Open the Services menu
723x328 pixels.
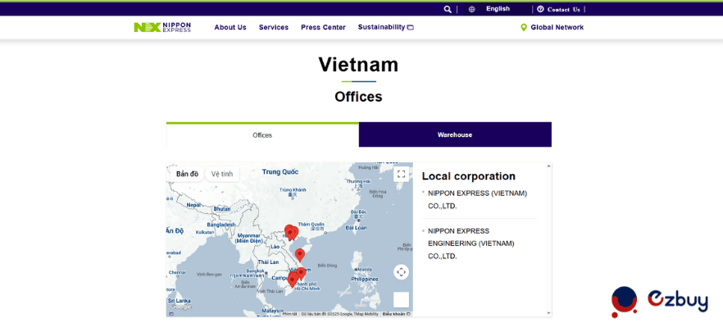click(x=274, y=27)
